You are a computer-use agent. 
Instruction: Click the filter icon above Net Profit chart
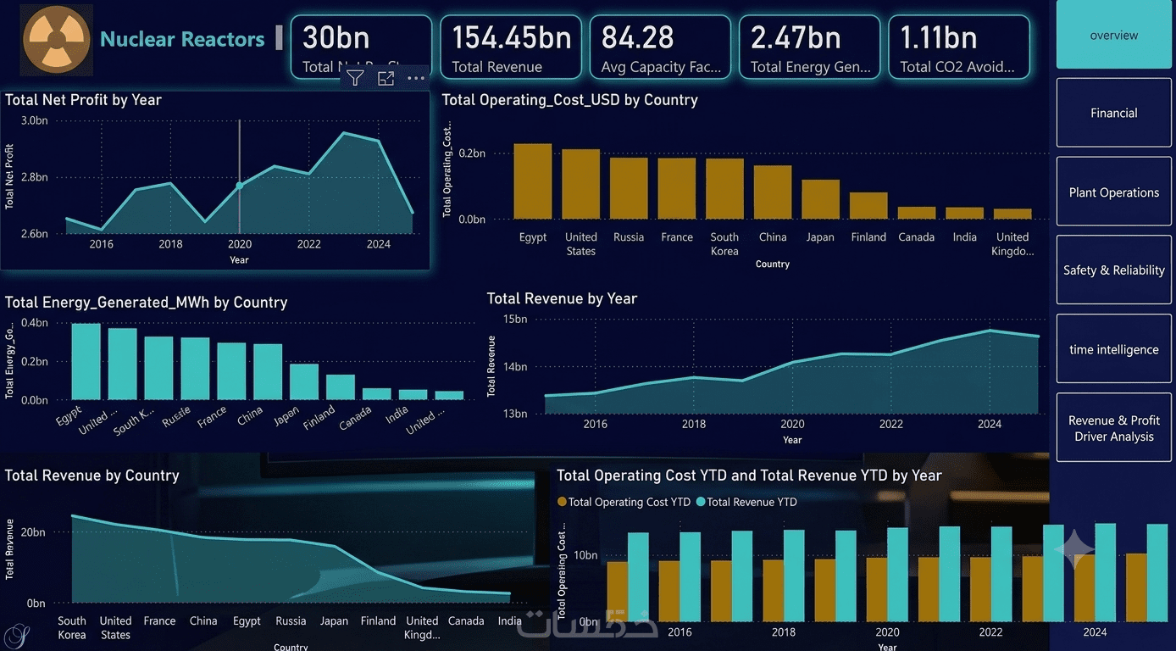pyautogui.click(x=355, y=78)
